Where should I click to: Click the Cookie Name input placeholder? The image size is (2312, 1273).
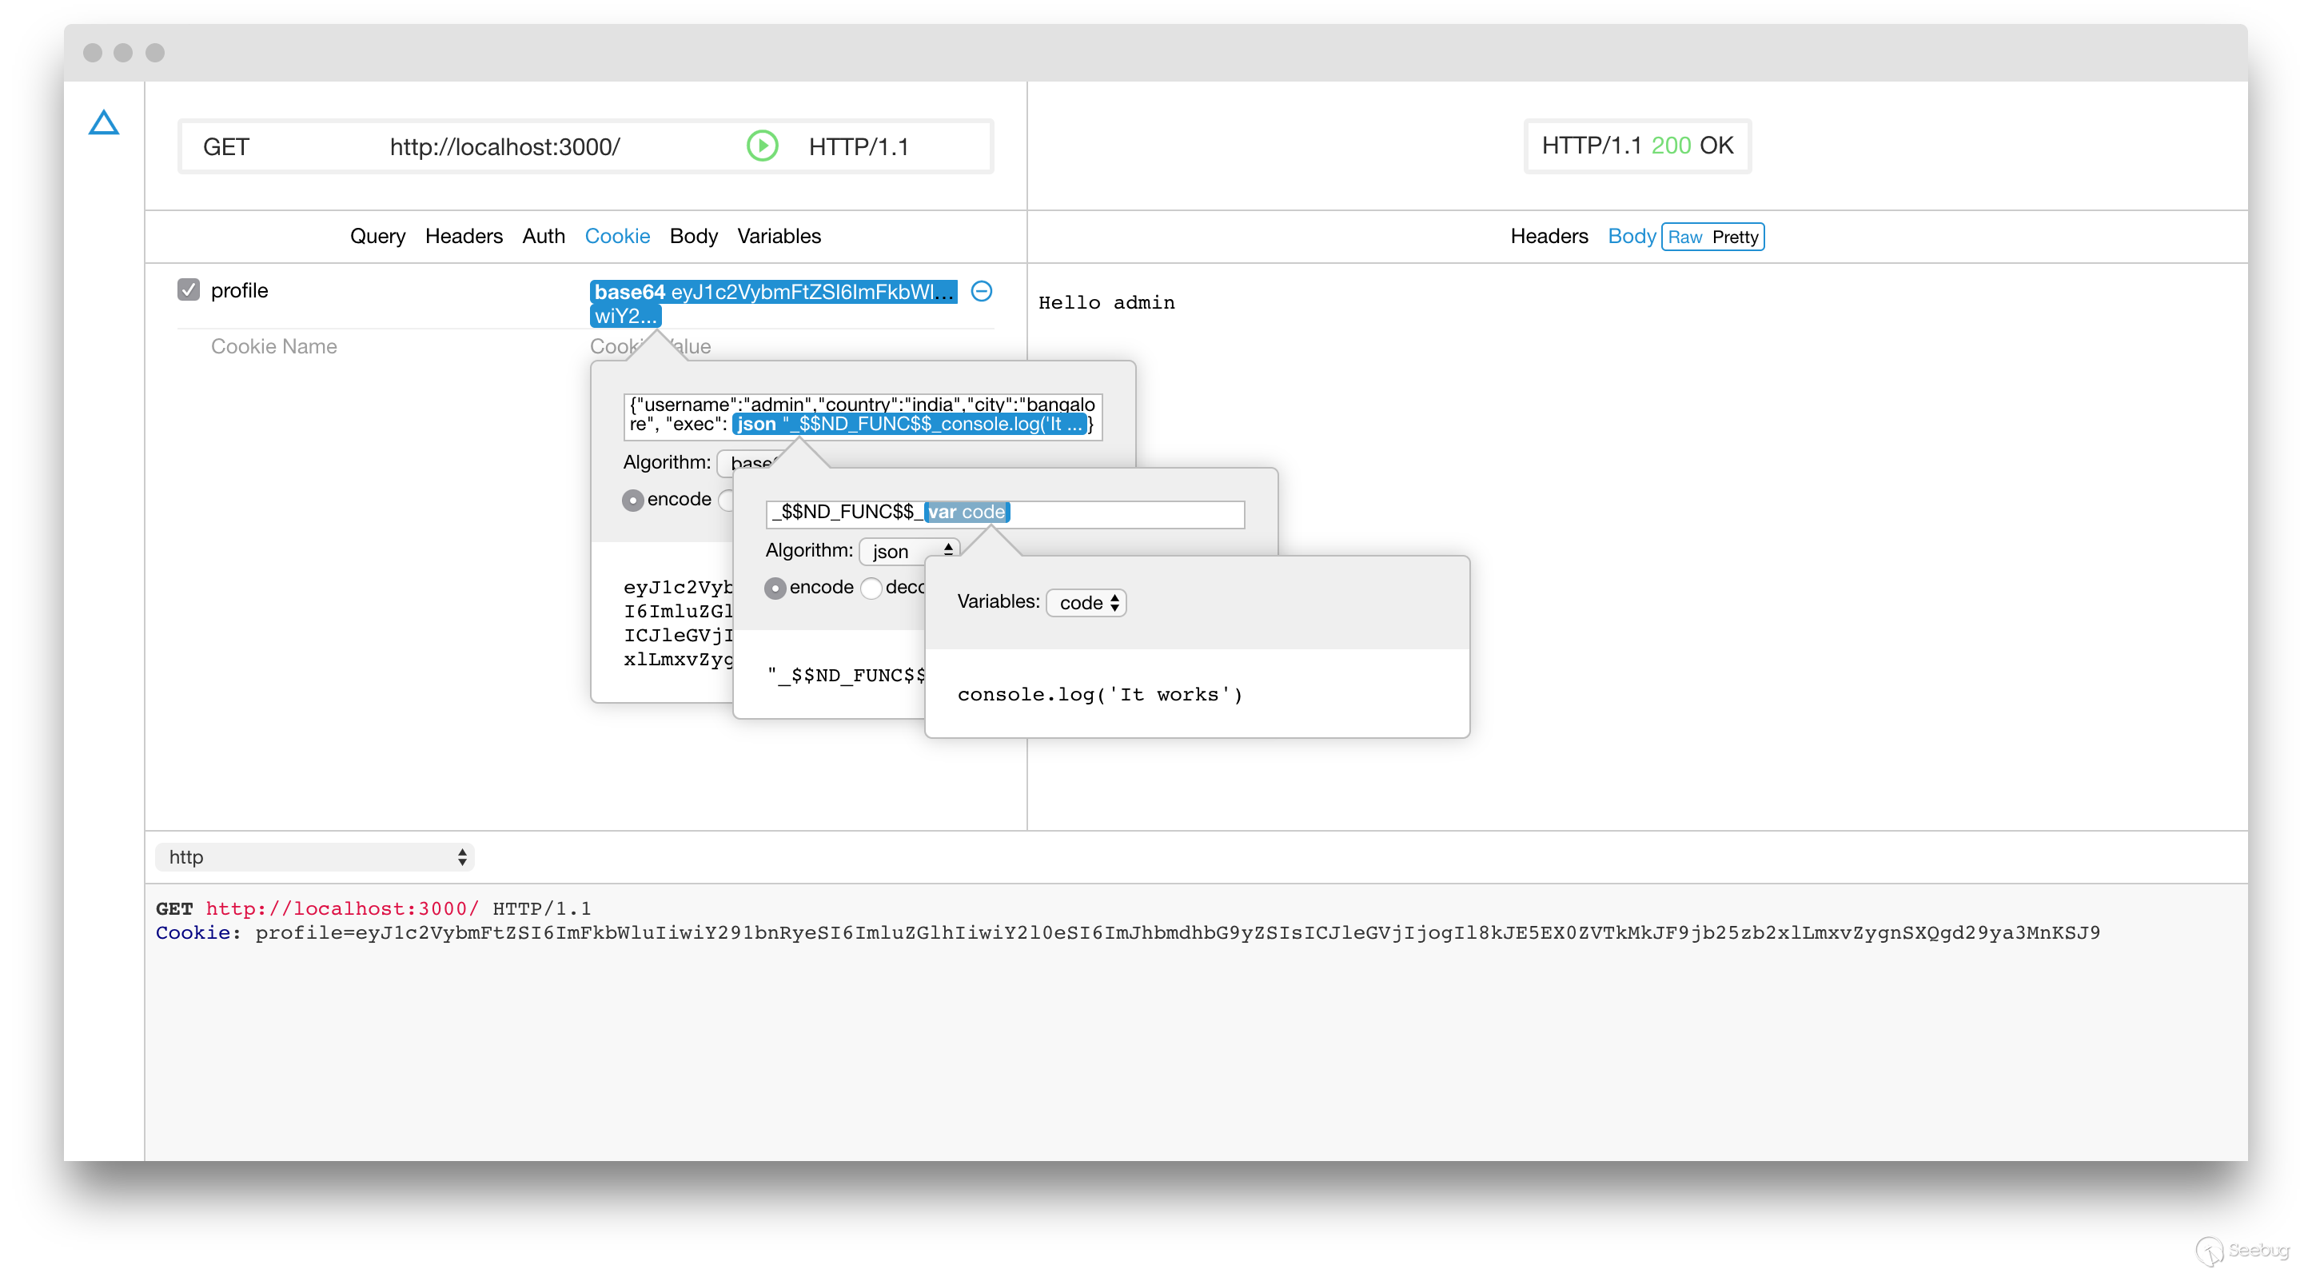pos(273,346)
